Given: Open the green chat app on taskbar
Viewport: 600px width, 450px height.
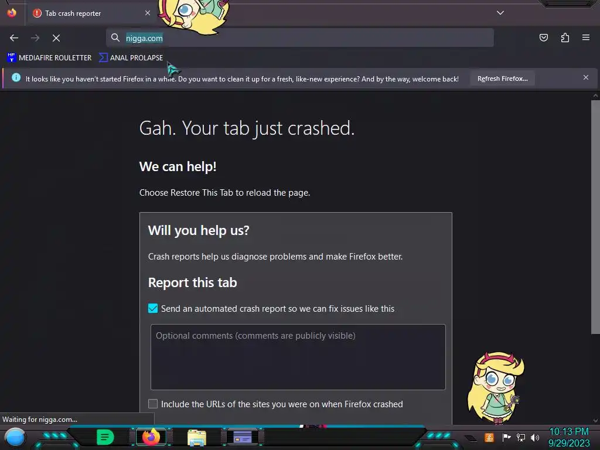Looking at the screenshot, I should 105,437.
